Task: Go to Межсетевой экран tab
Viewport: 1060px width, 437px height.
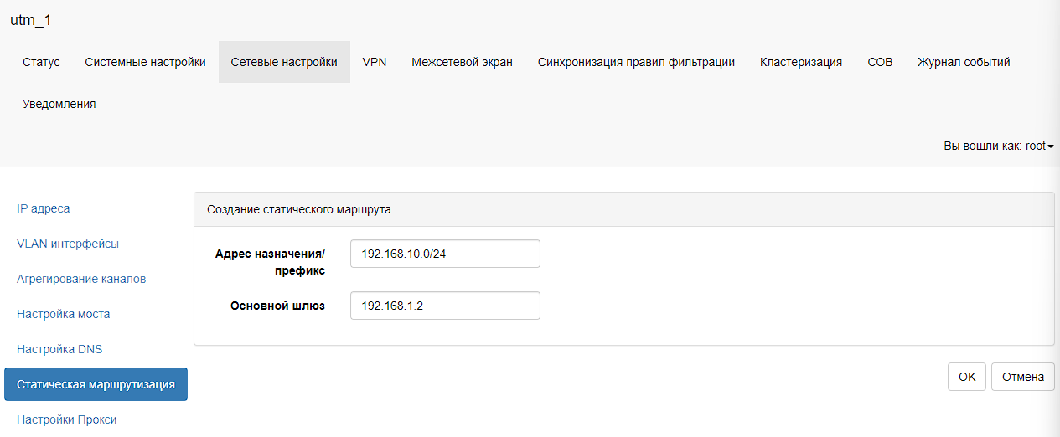Action: (462, 62)
